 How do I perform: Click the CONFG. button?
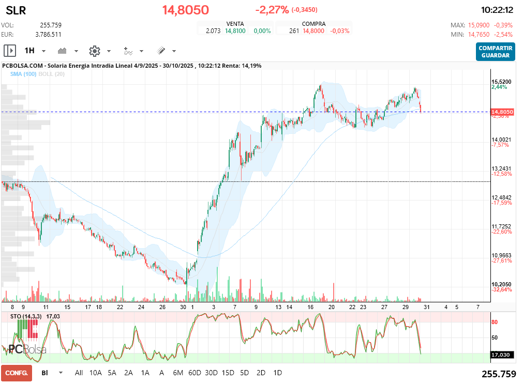(x=17, y=373)
